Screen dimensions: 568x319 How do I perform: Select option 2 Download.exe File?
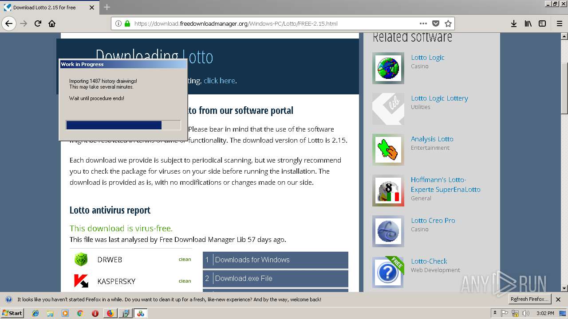(x=276, y=279)
